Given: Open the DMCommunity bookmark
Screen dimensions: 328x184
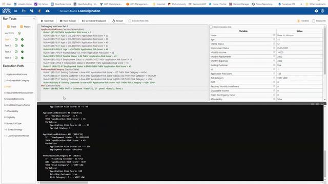Looking at the screenshot, I should tap(177, 4).
